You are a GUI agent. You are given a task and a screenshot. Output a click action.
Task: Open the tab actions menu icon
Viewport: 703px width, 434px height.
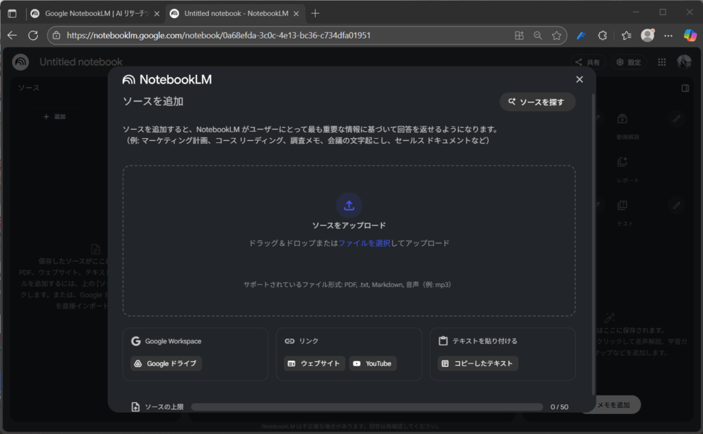12,13
